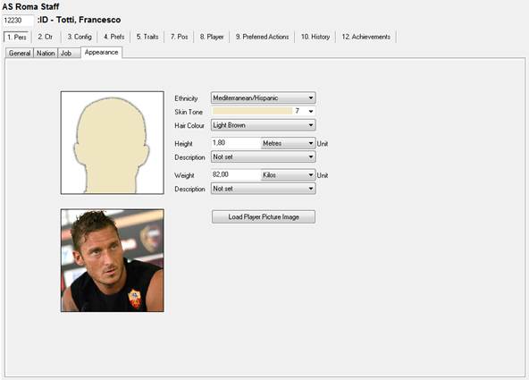Change the height unit from Metres
529x380 pixels.
pyautogui.click(x=288, y=143)
